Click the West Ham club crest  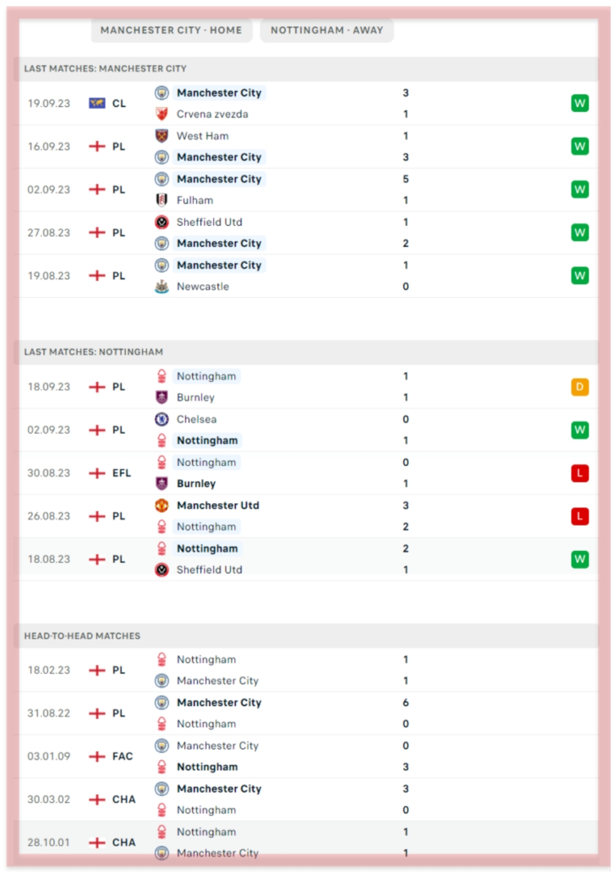(x=162, y=136)
